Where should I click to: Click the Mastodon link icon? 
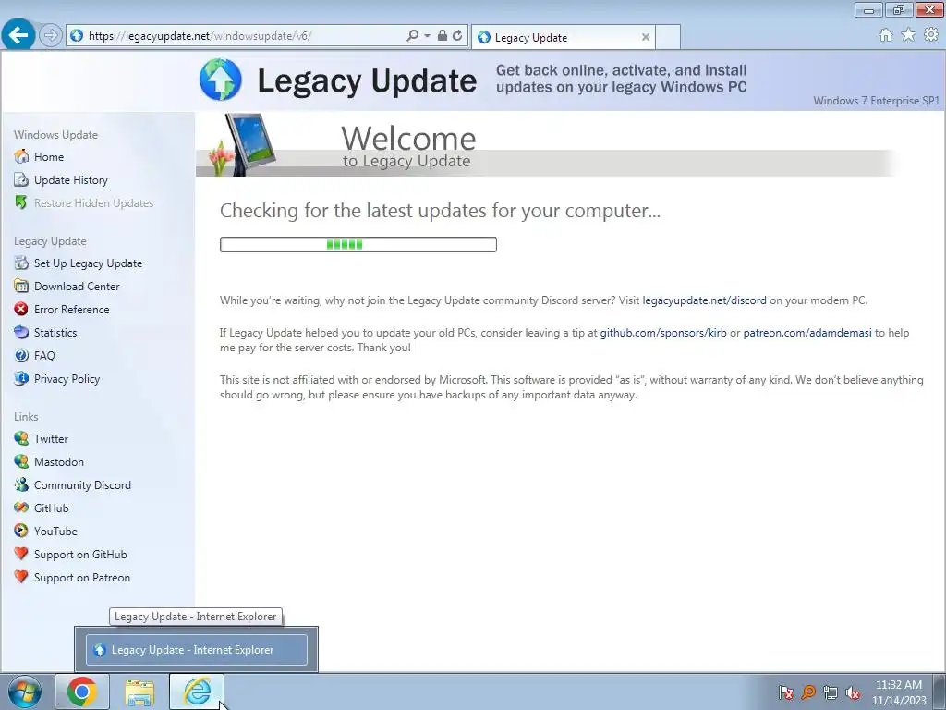[x=21, y=462]
